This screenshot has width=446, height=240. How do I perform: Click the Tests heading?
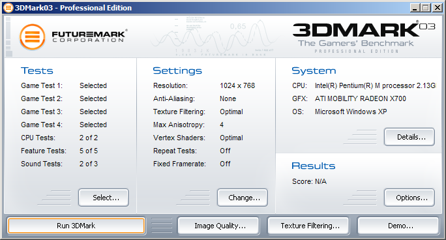[37, 70]
